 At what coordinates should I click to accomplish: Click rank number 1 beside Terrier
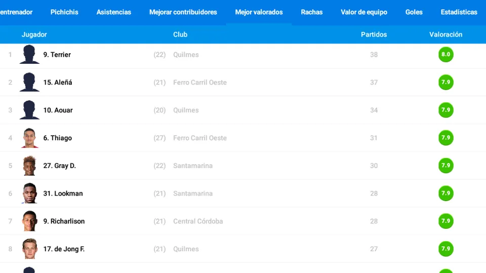pos(10,55)
